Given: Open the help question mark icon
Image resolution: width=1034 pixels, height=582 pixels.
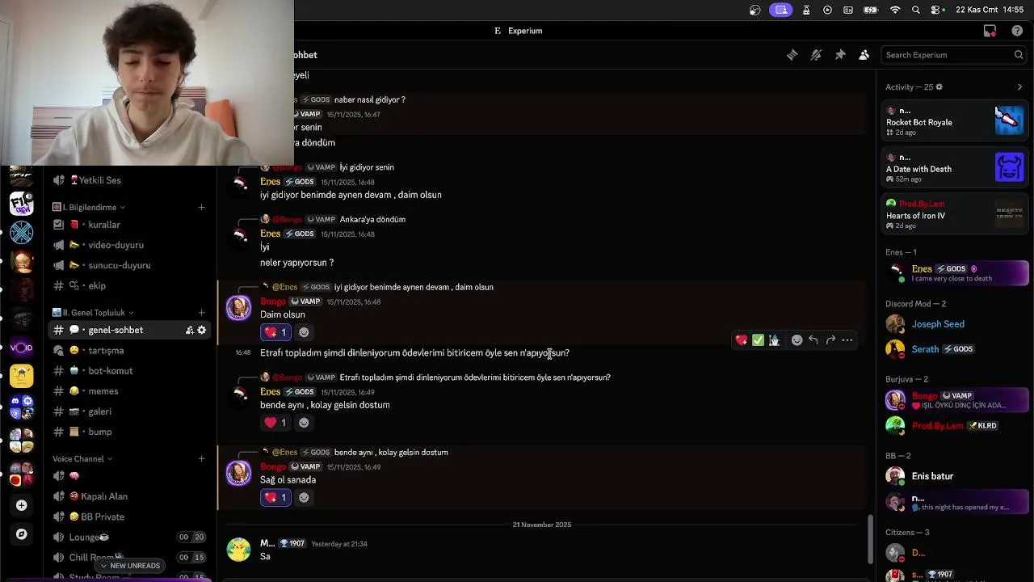Looking at the screenshot, I should [x=1017, y=31].
